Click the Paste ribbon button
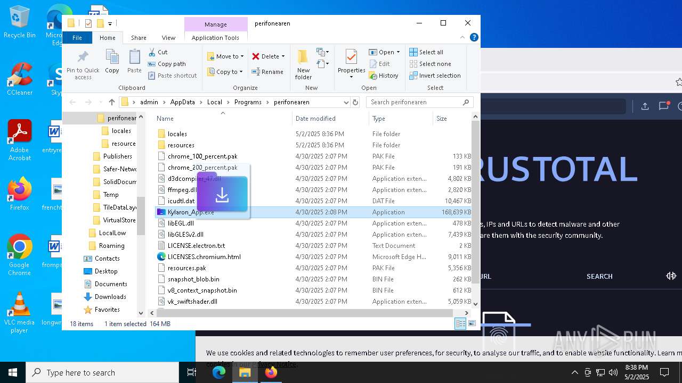The width and height of the screenshot is (682, 383). (x=134, y=62)
